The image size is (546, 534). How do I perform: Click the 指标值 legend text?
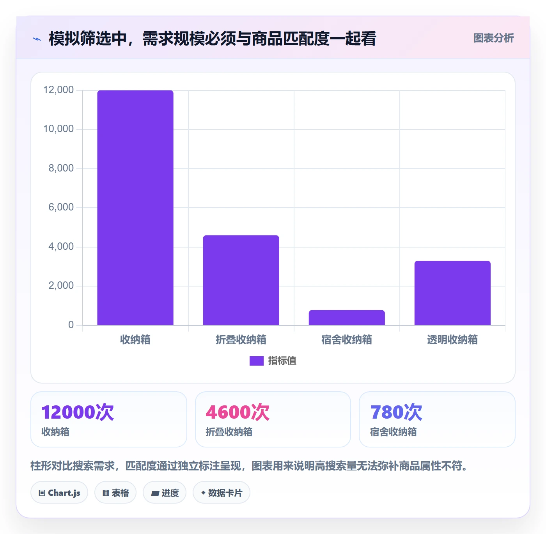282,361
